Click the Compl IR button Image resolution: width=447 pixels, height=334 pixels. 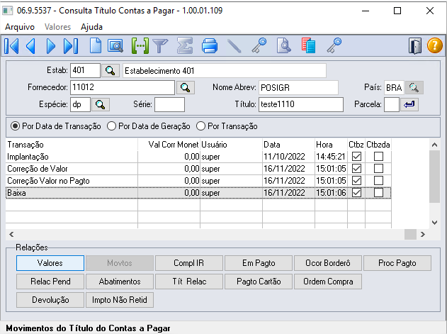pos(189,263)
